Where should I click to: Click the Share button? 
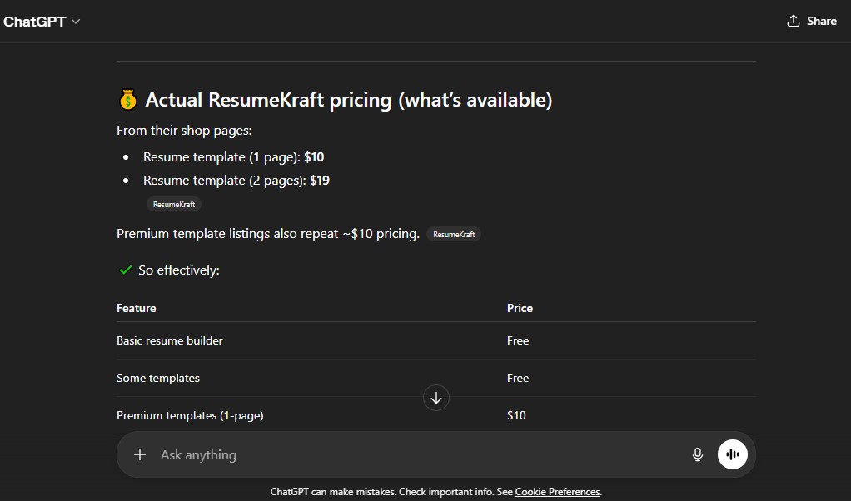click(x=812, y=20)
